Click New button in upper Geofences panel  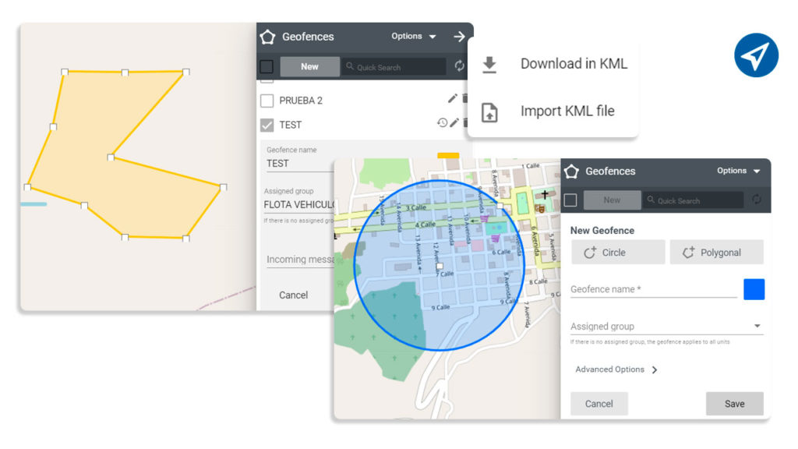click(x=309, y=67)
